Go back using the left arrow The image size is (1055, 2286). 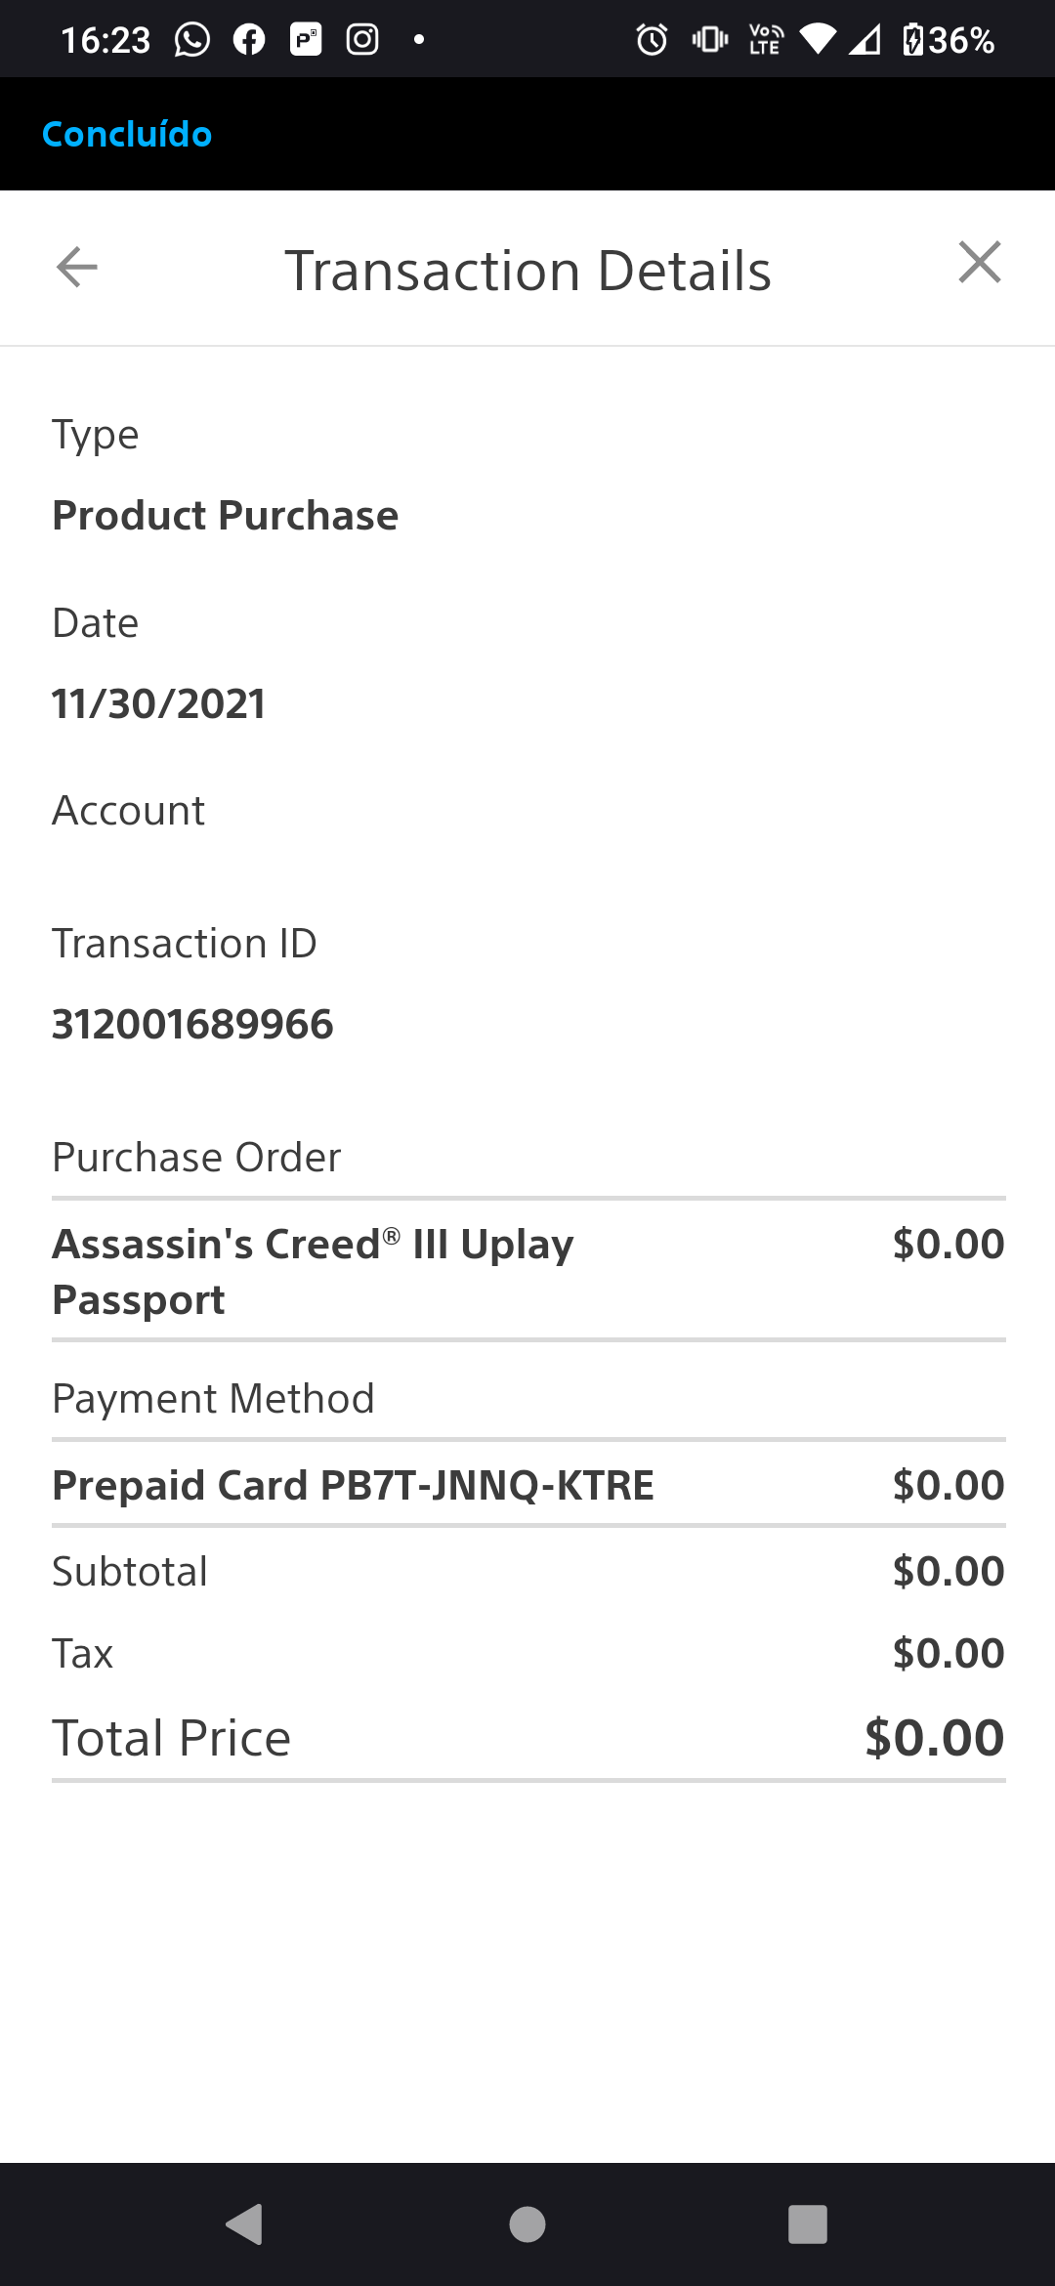(x=77, y=267)
